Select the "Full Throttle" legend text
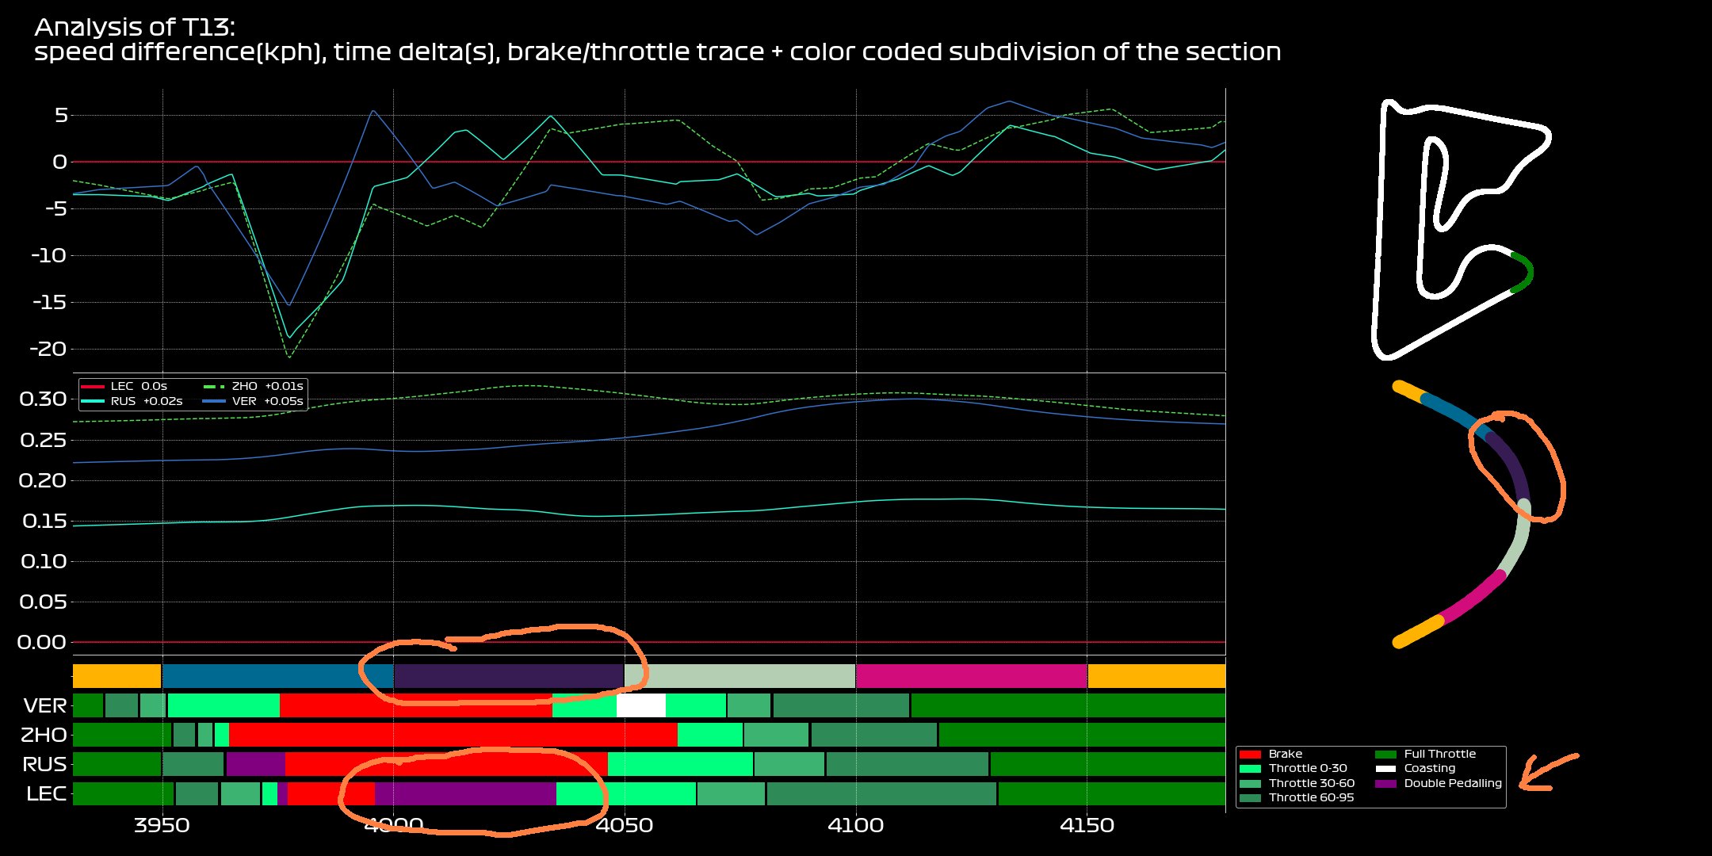The width and height of the screenshot is (1712, 856). pyautogui.click(x=1440, y=755)
